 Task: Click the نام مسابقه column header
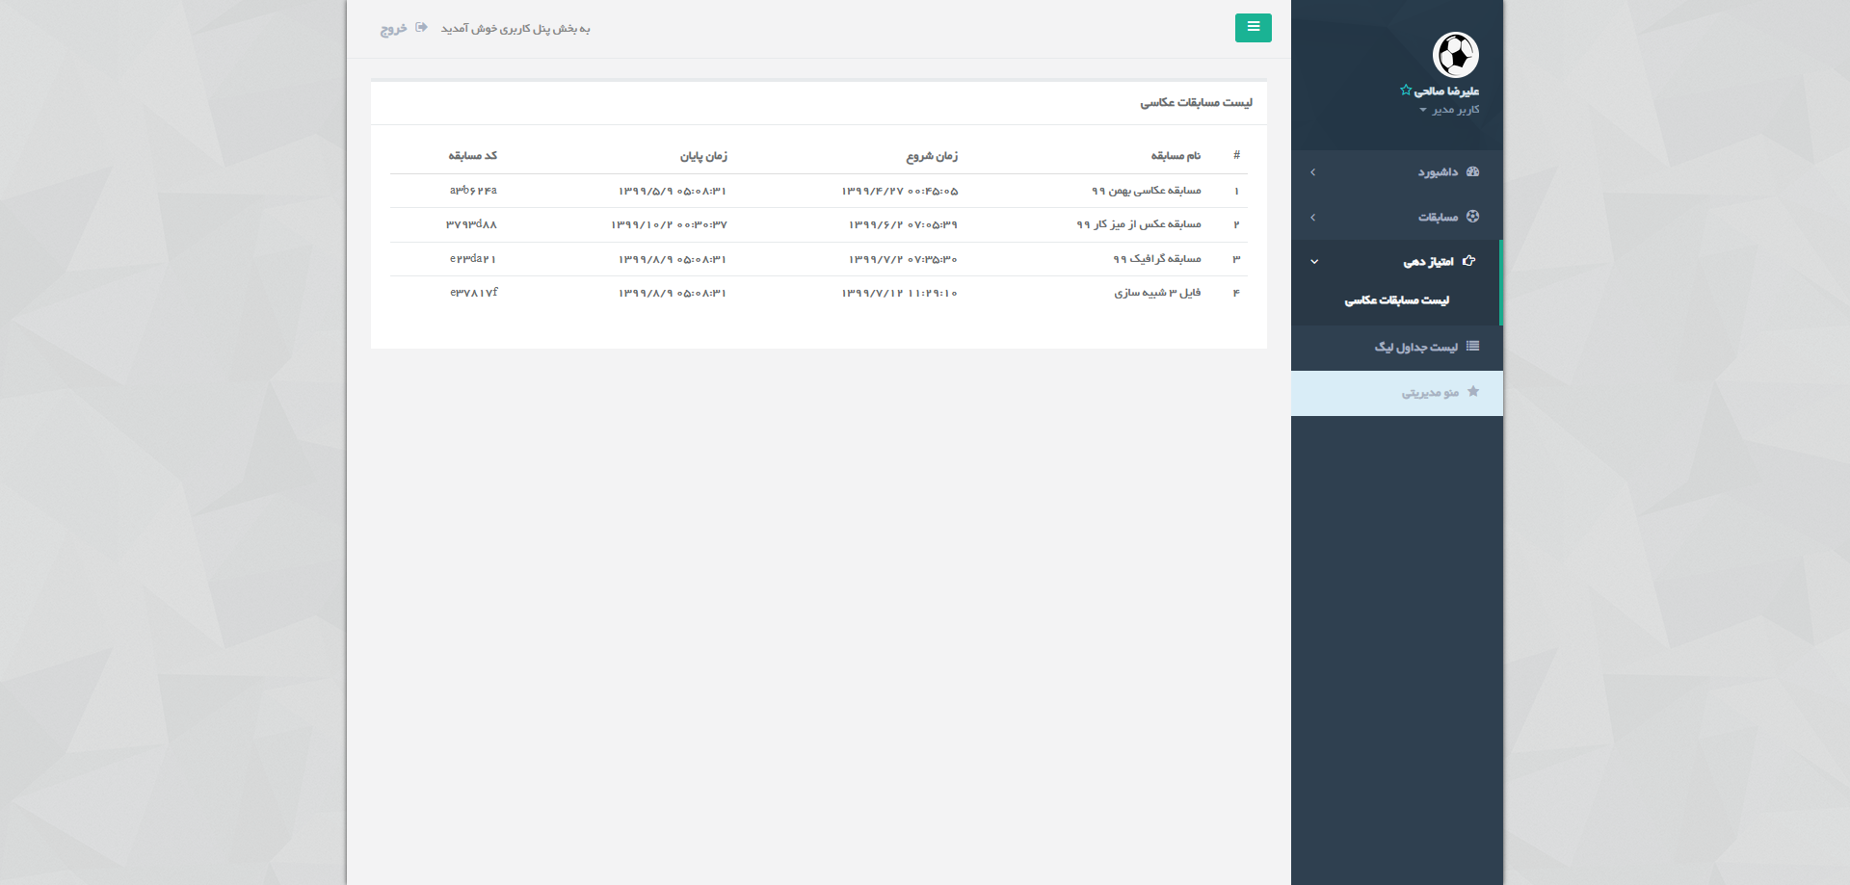coord(1176,155)
